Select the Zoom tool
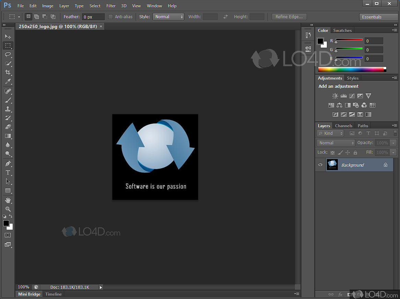 pyautogui.click(x=8, y=209)
